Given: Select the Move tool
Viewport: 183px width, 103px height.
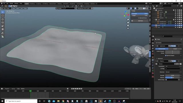Looking at the screenshot, I should pos(3,19).
